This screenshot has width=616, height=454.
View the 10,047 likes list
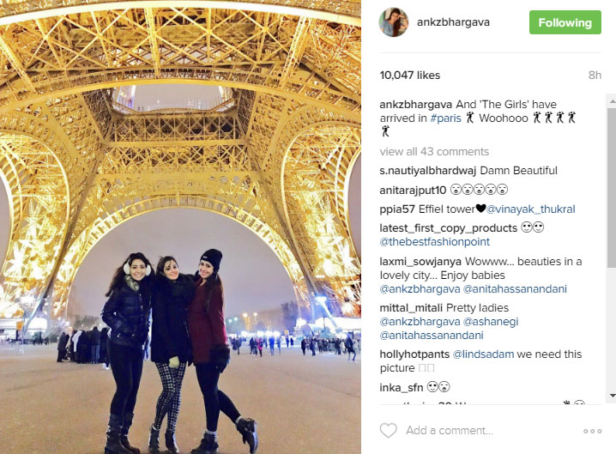410,75
